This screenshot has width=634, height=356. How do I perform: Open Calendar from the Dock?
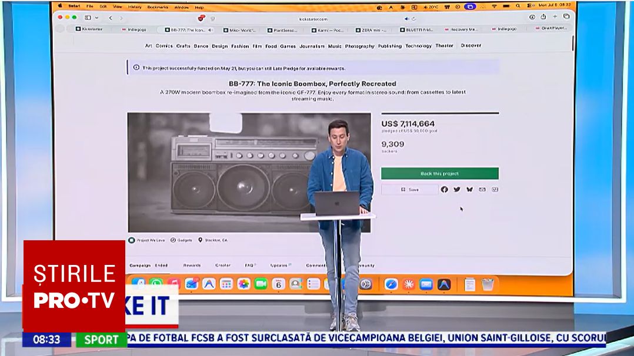tap(279, 284)
